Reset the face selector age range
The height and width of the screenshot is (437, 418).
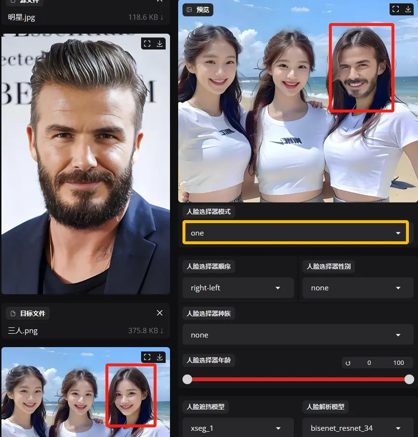pyautogui.click(x=348, y=363)
